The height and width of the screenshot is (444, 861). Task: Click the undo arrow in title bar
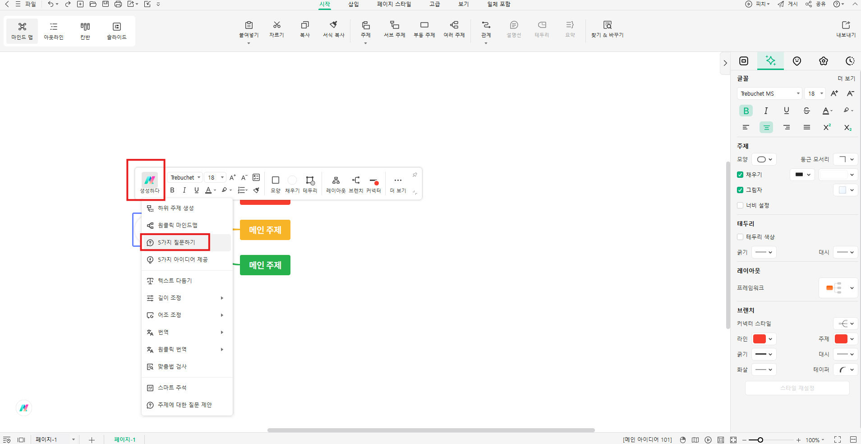click(x=51, y=4)
